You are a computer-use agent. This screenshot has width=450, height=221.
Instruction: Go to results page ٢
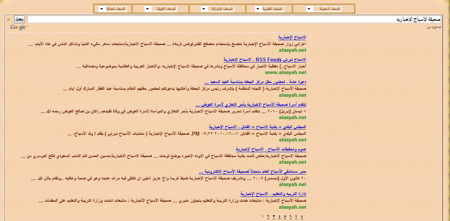[x=268, y=217]
